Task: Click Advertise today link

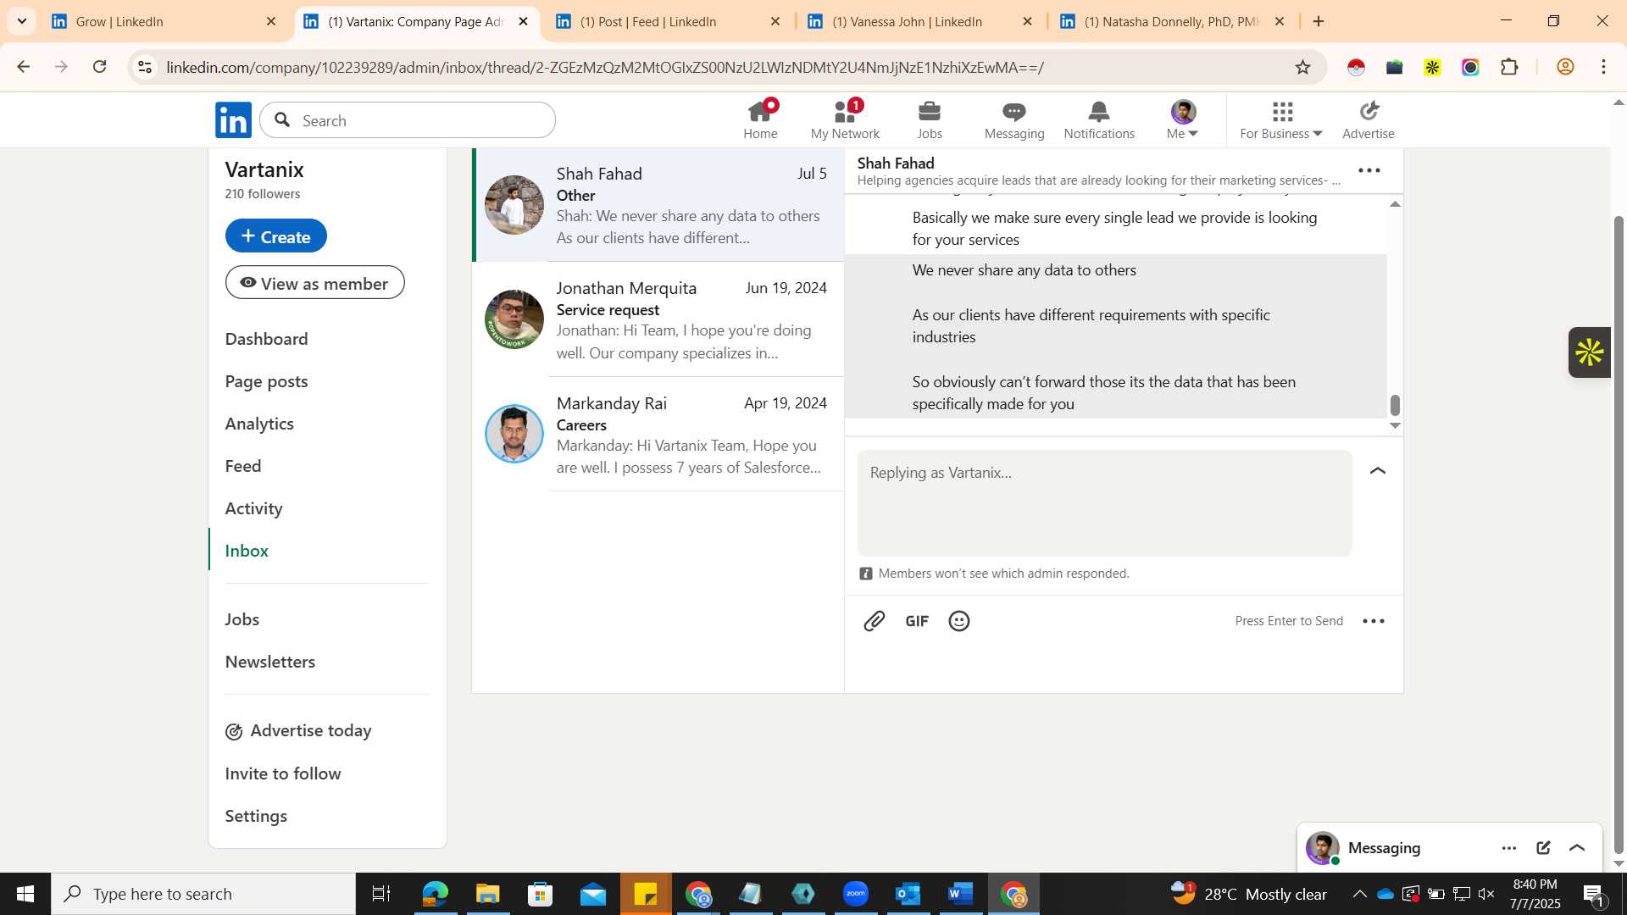Action: coord(298,730)
